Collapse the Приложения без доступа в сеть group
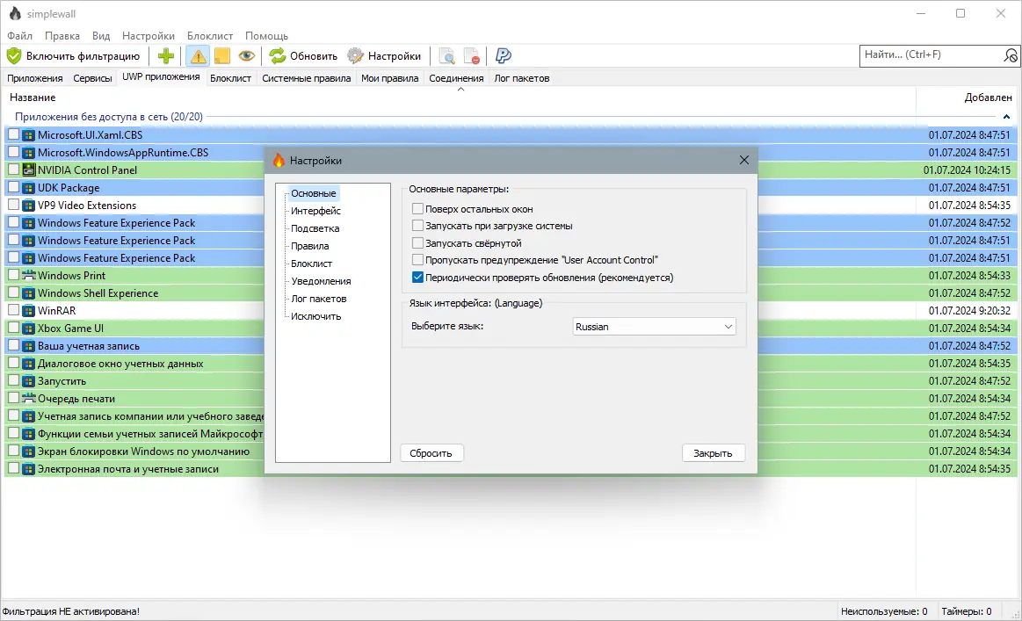Viewport: 1022px width, 621px height. coord(1006,117)
